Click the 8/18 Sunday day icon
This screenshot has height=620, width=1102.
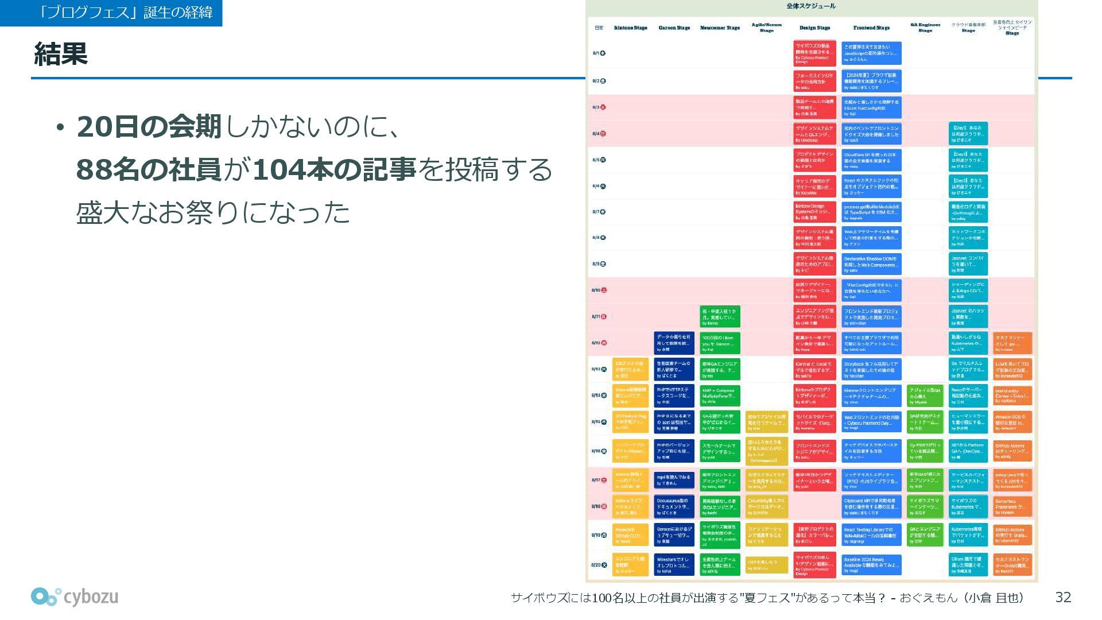pos(604,507)
